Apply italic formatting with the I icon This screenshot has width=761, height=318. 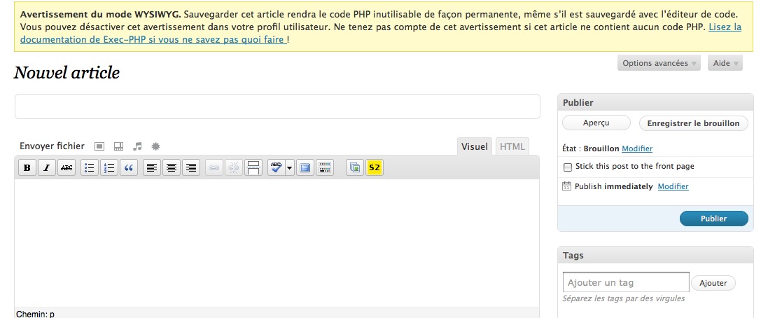47,167
